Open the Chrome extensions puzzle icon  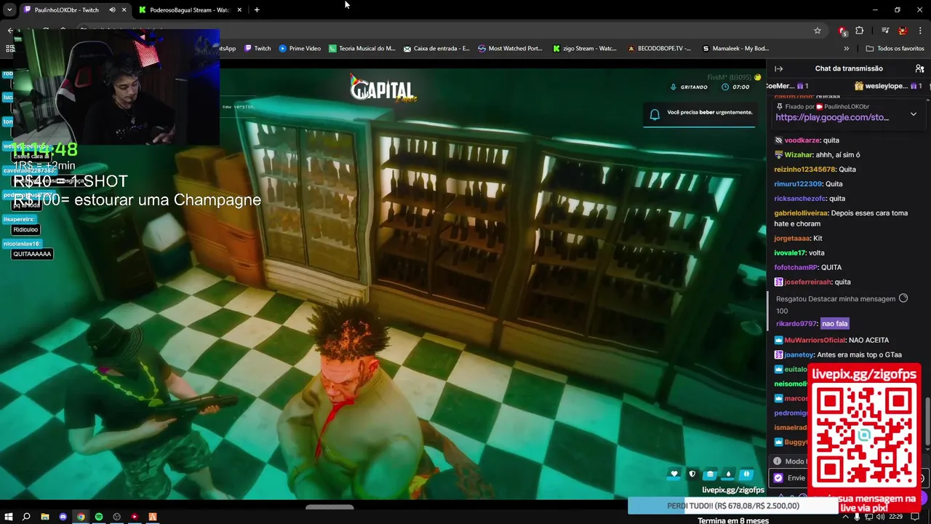click(860, 31)
